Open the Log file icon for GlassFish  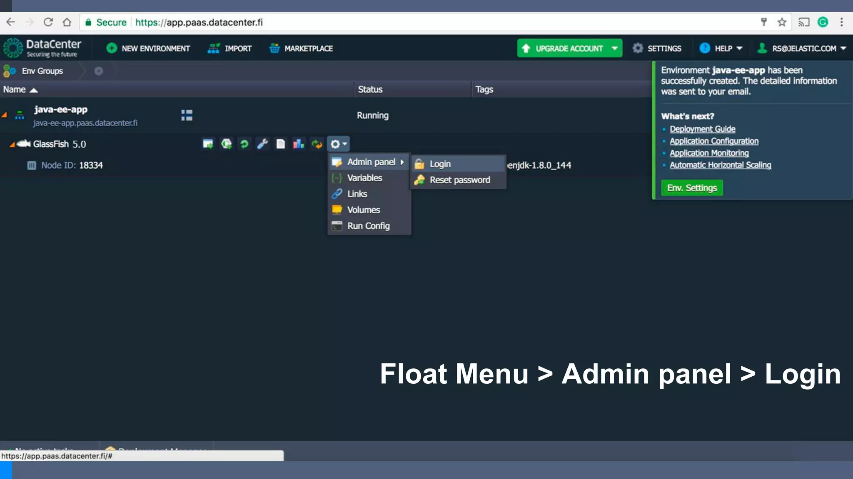point(281,144)
